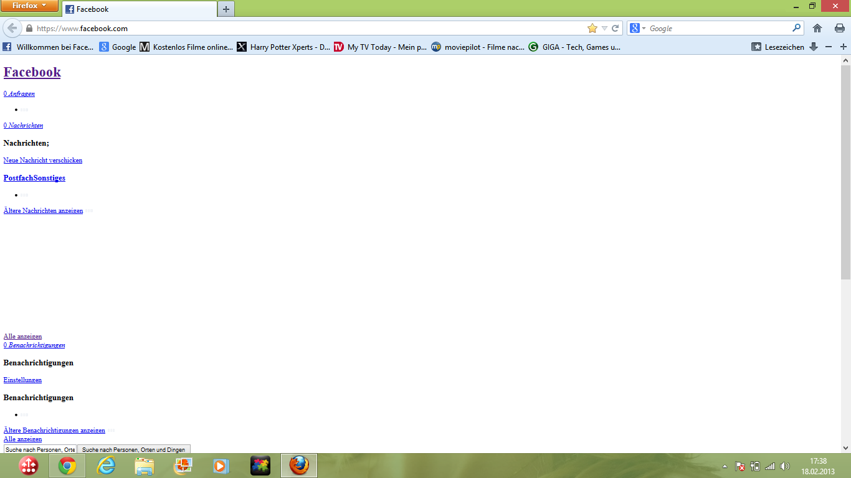This screenshot has height=478, width=851.
Task: Click the 'Nachrichten;' heading text
Action: click(26, 143)
